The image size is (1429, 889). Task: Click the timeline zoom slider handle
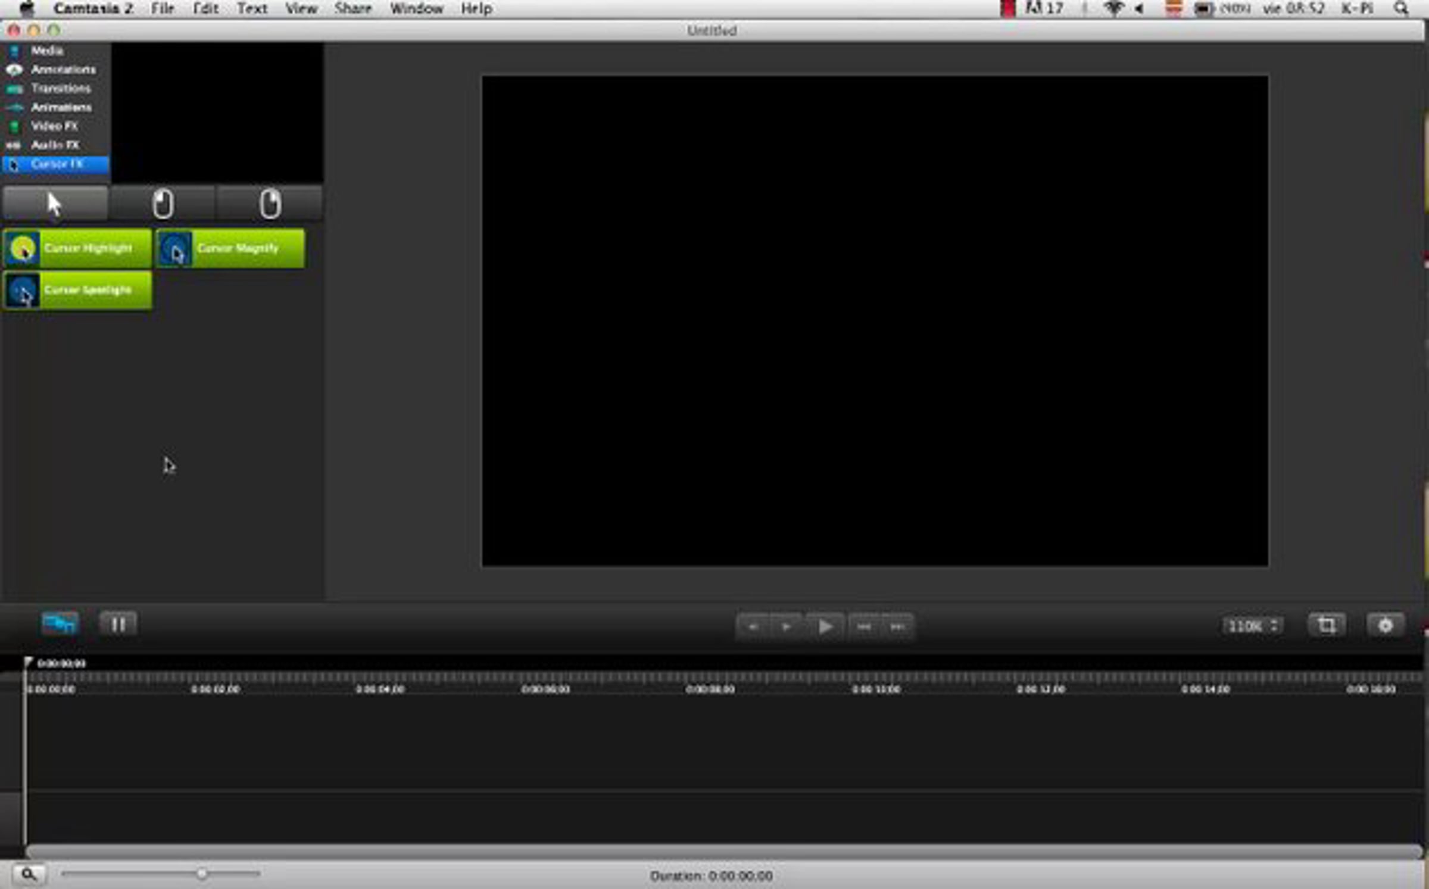[x=202, y=874]
